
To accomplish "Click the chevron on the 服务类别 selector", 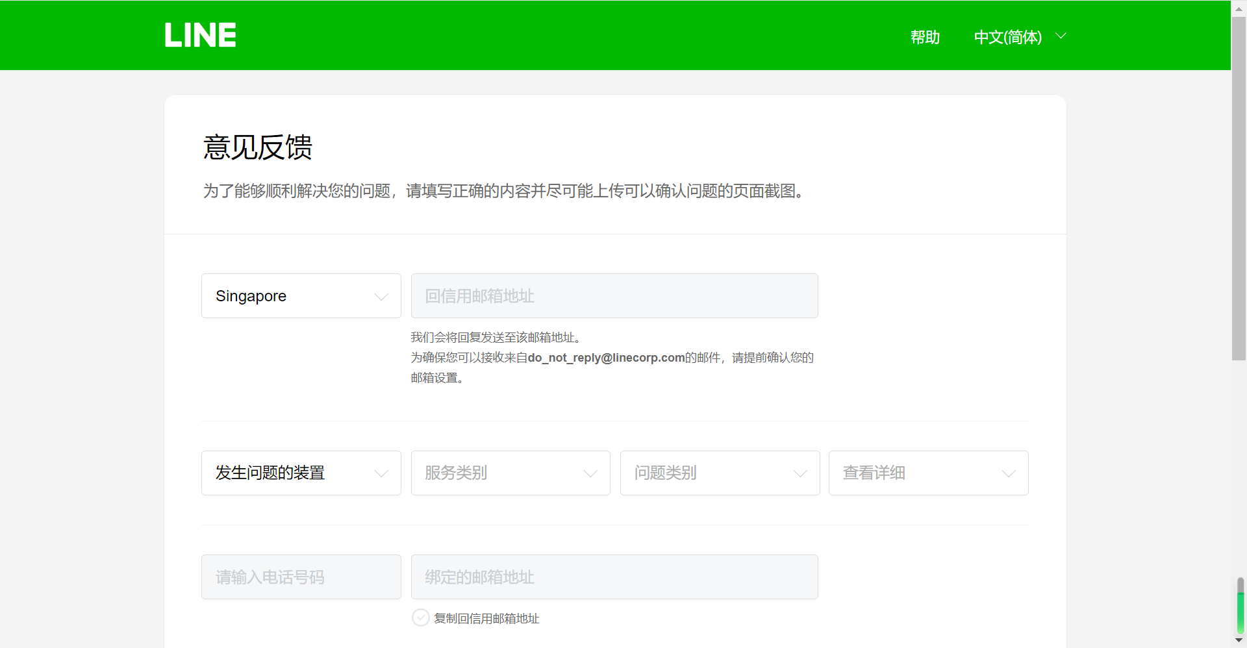I will pos(589,473).
